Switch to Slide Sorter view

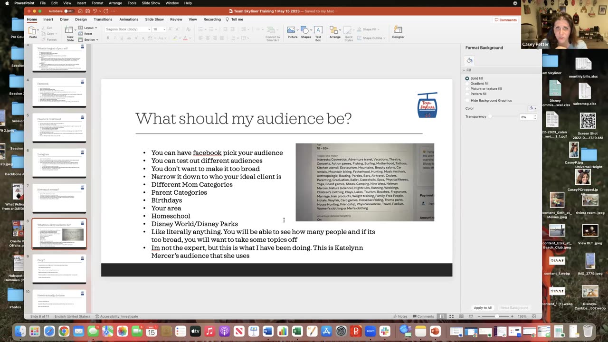click(451, 316)
